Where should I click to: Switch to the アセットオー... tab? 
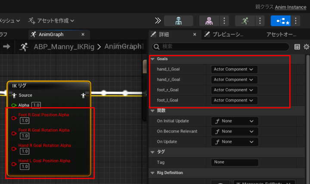pyautogui.click(x=281, y=34)
